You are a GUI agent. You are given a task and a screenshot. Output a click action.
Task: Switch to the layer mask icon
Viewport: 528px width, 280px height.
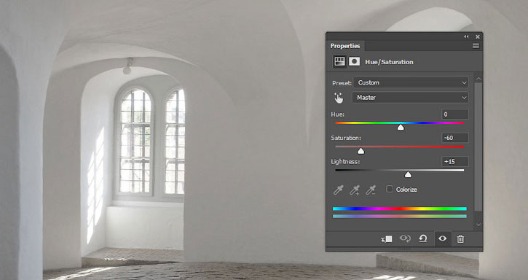click(x=354, y=61)
